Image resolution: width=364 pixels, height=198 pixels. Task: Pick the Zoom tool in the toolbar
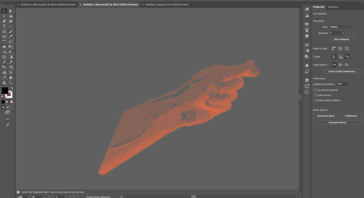pyautogui.click(x=11, y=82)
